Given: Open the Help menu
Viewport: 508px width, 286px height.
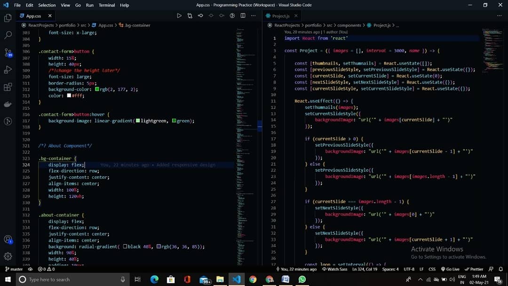Looking at the screenshot, I should (124, 5).
